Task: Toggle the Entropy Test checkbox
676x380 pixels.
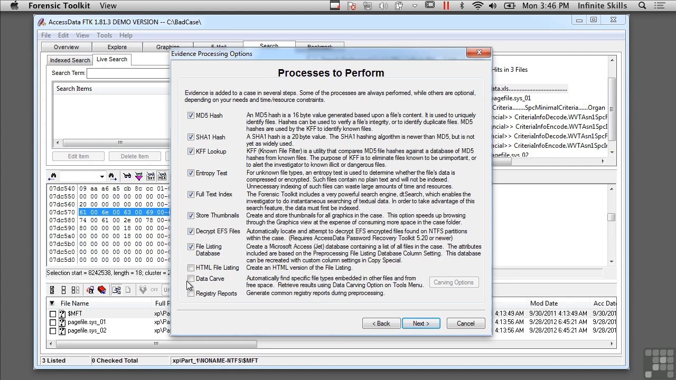Action: point(191,173)
